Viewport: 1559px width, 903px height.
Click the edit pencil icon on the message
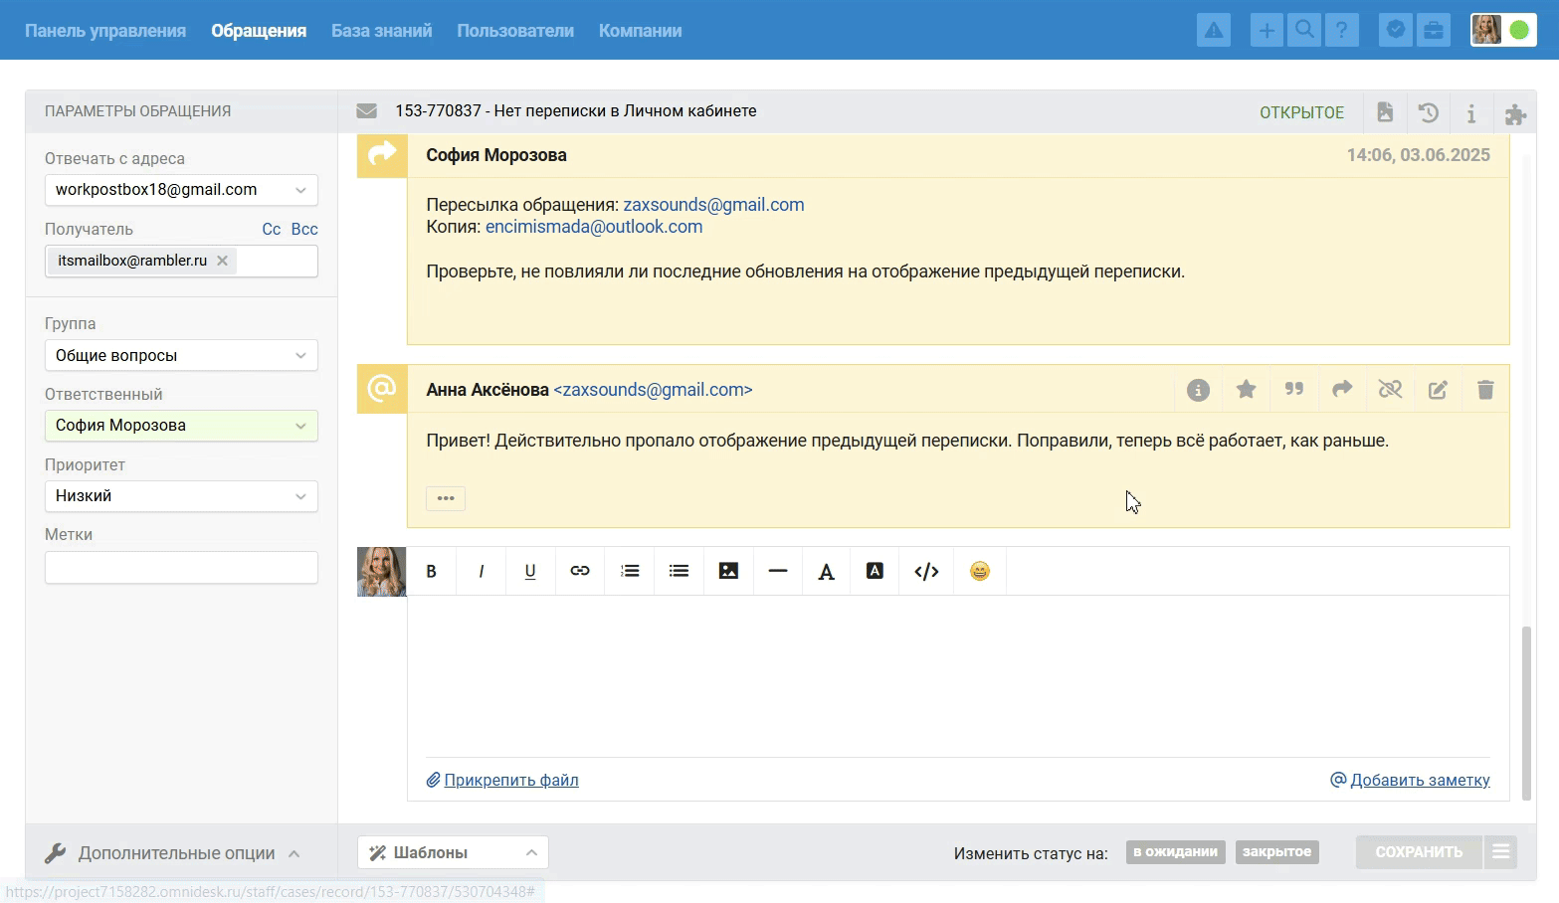click(x=1438, y=390)
